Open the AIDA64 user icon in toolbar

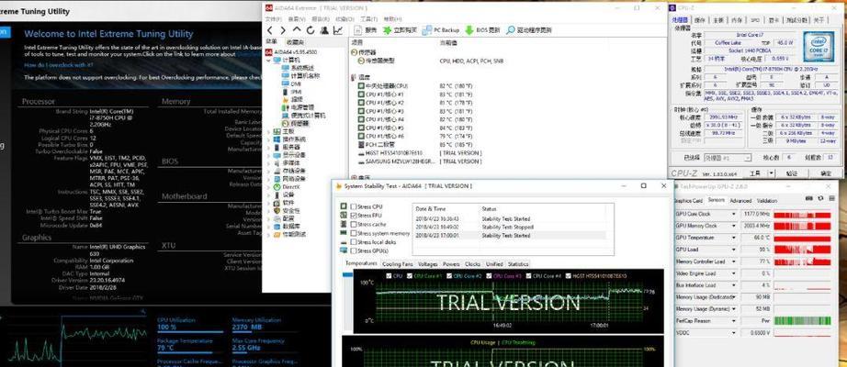pyautogui.click(x=324, y=30)
